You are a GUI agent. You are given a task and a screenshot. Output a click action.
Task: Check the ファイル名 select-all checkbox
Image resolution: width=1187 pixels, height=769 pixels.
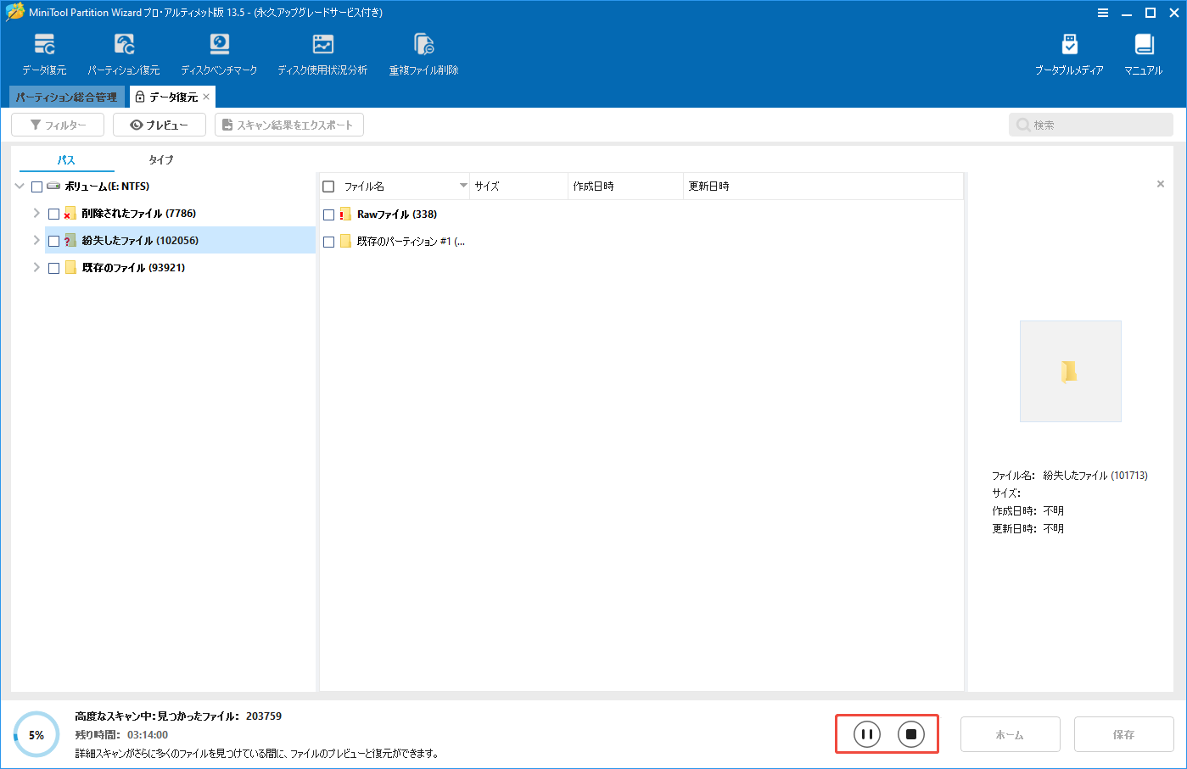(329, 186)
